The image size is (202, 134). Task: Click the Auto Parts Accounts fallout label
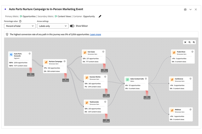click(31, 75)
